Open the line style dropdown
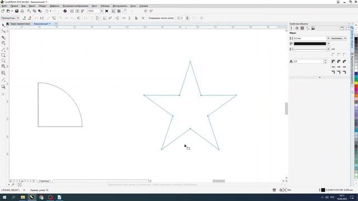The height and width of the screenshot is (201, 358). pyautogui.click(x=328, y=49)
